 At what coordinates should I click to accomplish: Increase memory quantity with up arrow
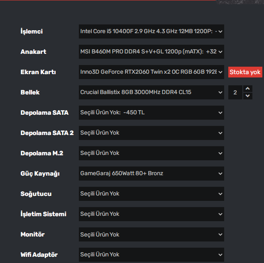point(248,89)
